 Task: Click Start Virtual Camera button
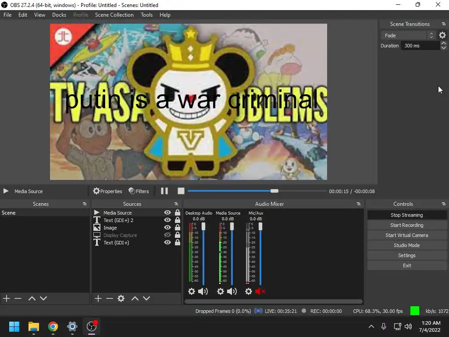tap(406, 235)
